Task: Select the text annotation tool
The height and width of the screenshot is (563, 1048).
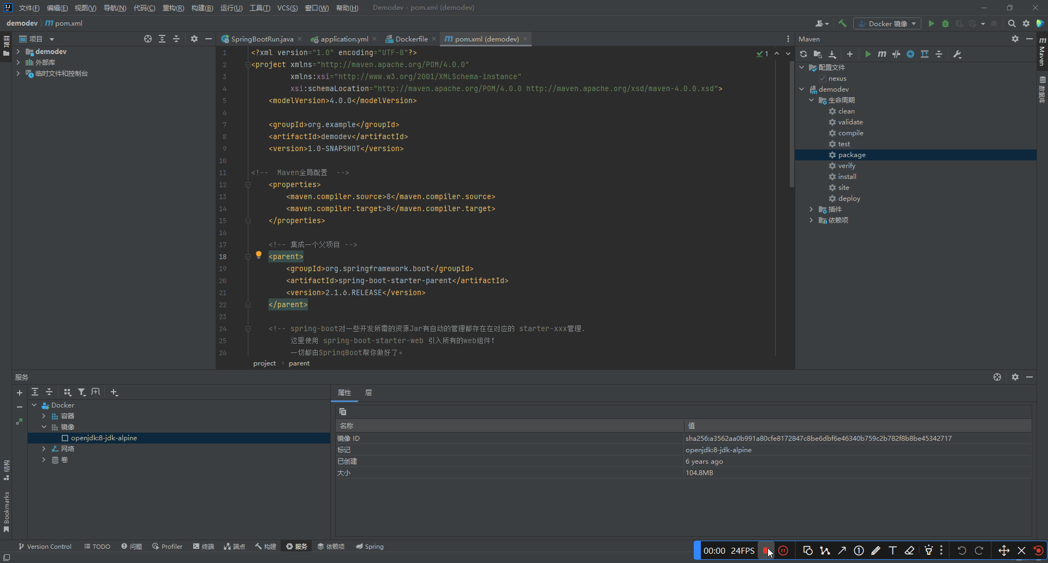Action: [x=892, y=550]
